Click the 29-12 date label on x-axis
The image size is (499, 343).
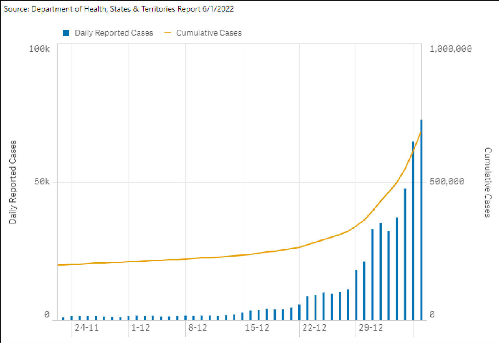(x=371, y=327)
